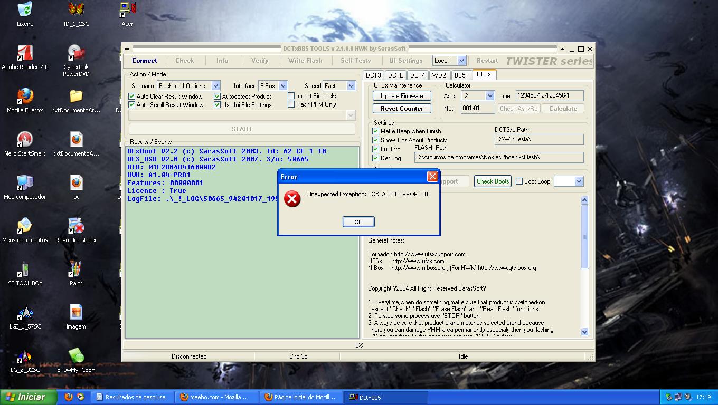The image size is (718, 405).
Task: Disable Auto Clear Result Window checkbox
Action: pyautogui.click(x=132, y=97)
